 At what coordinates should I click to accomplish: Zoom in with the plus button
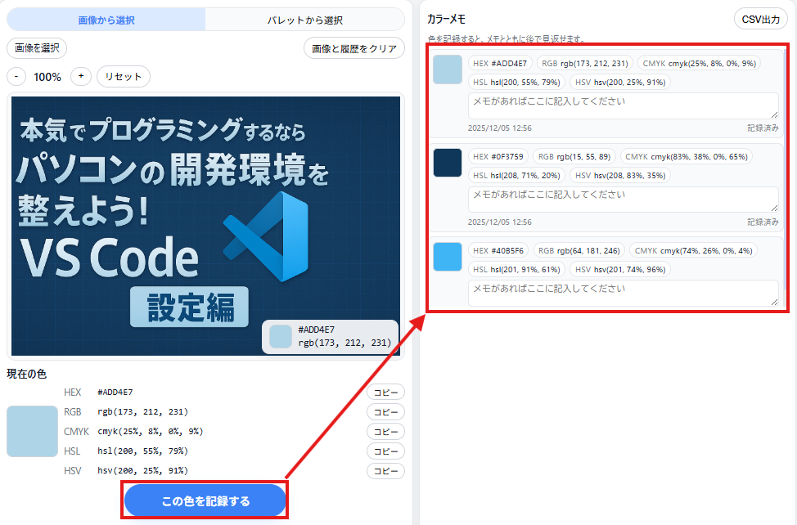click(x=80, y=77)
